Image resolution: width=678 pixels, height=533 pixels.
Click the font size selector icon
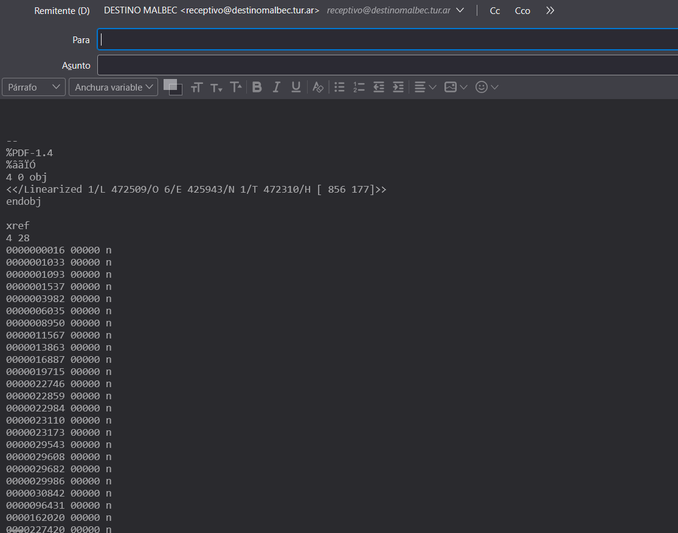[x=196, y=88]
